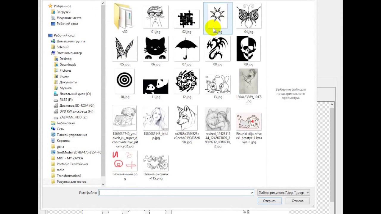Select Этот компьютер in the tree
This screenshot has width=381, height=214.
point(69,53)
